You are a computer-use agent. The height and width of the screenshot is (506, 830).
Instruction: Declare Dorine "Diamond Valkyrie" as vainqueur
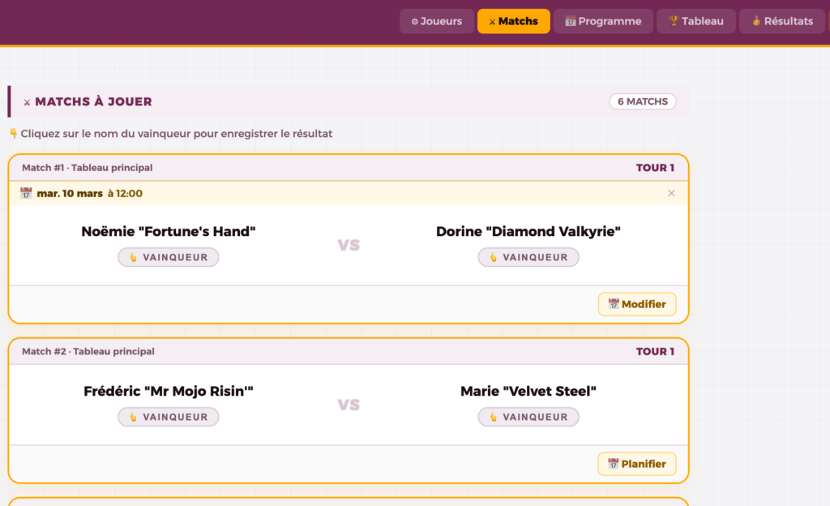(528, 257)
